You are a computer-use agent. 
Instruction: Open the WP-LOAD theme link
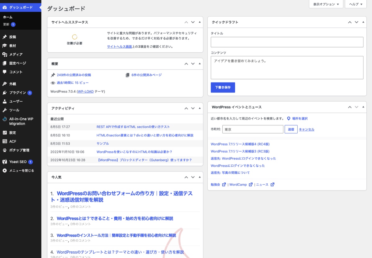(x=86, y=92)
